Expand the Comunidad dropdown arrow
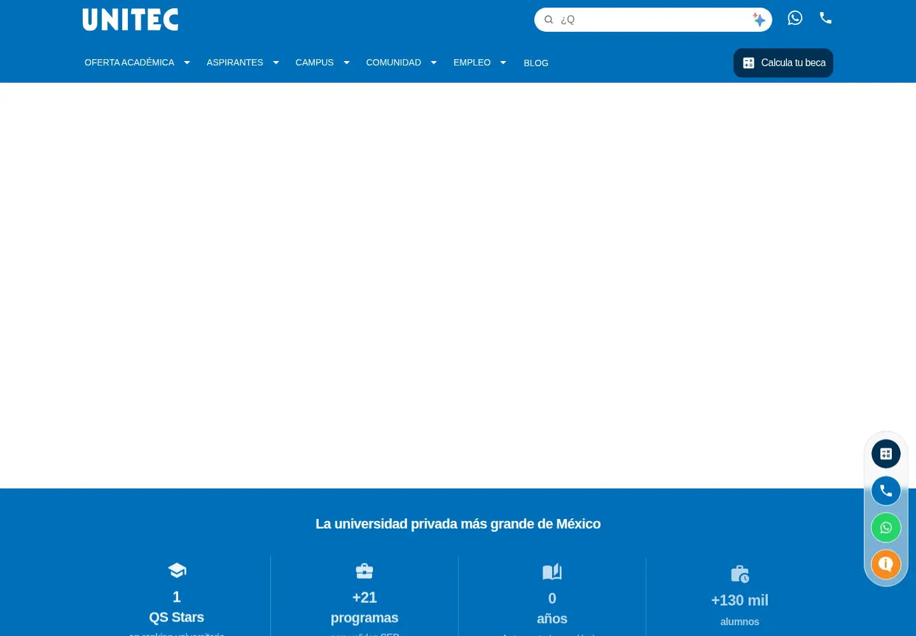The width and height of the screenshot is (916, 636). tap(434, 62)
